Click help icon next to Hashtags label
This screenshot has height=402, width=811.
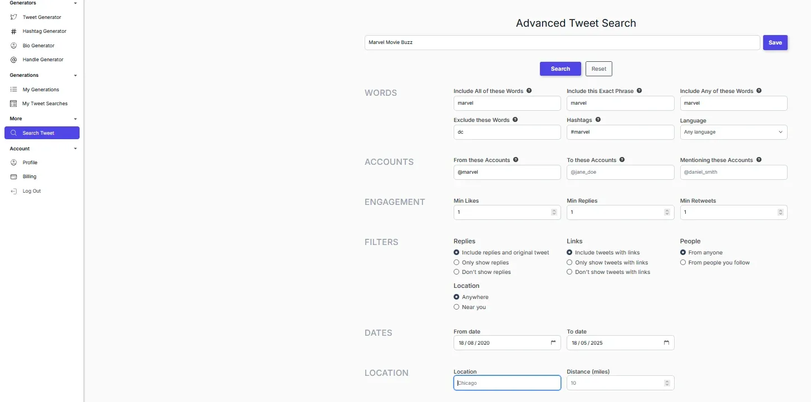pos(598,120)
